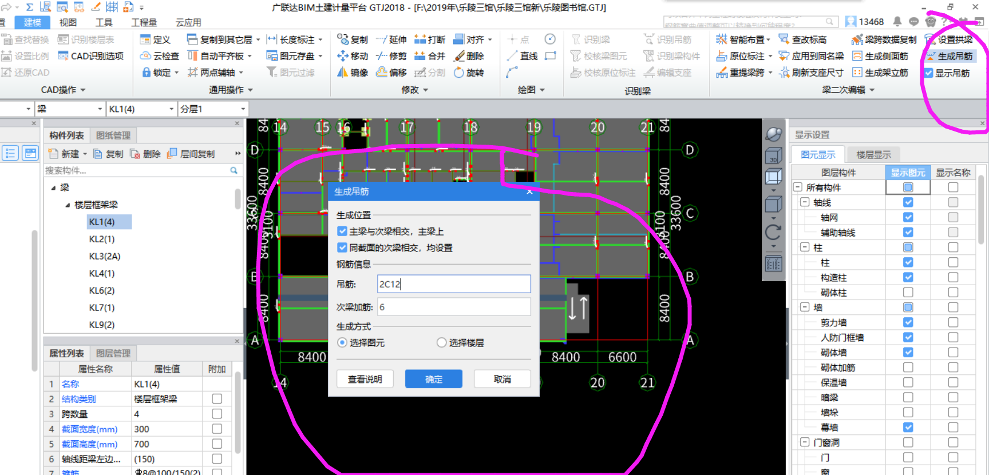Toggle 显示图元 checkbox for 砌体柱

[x=908, y=292]
